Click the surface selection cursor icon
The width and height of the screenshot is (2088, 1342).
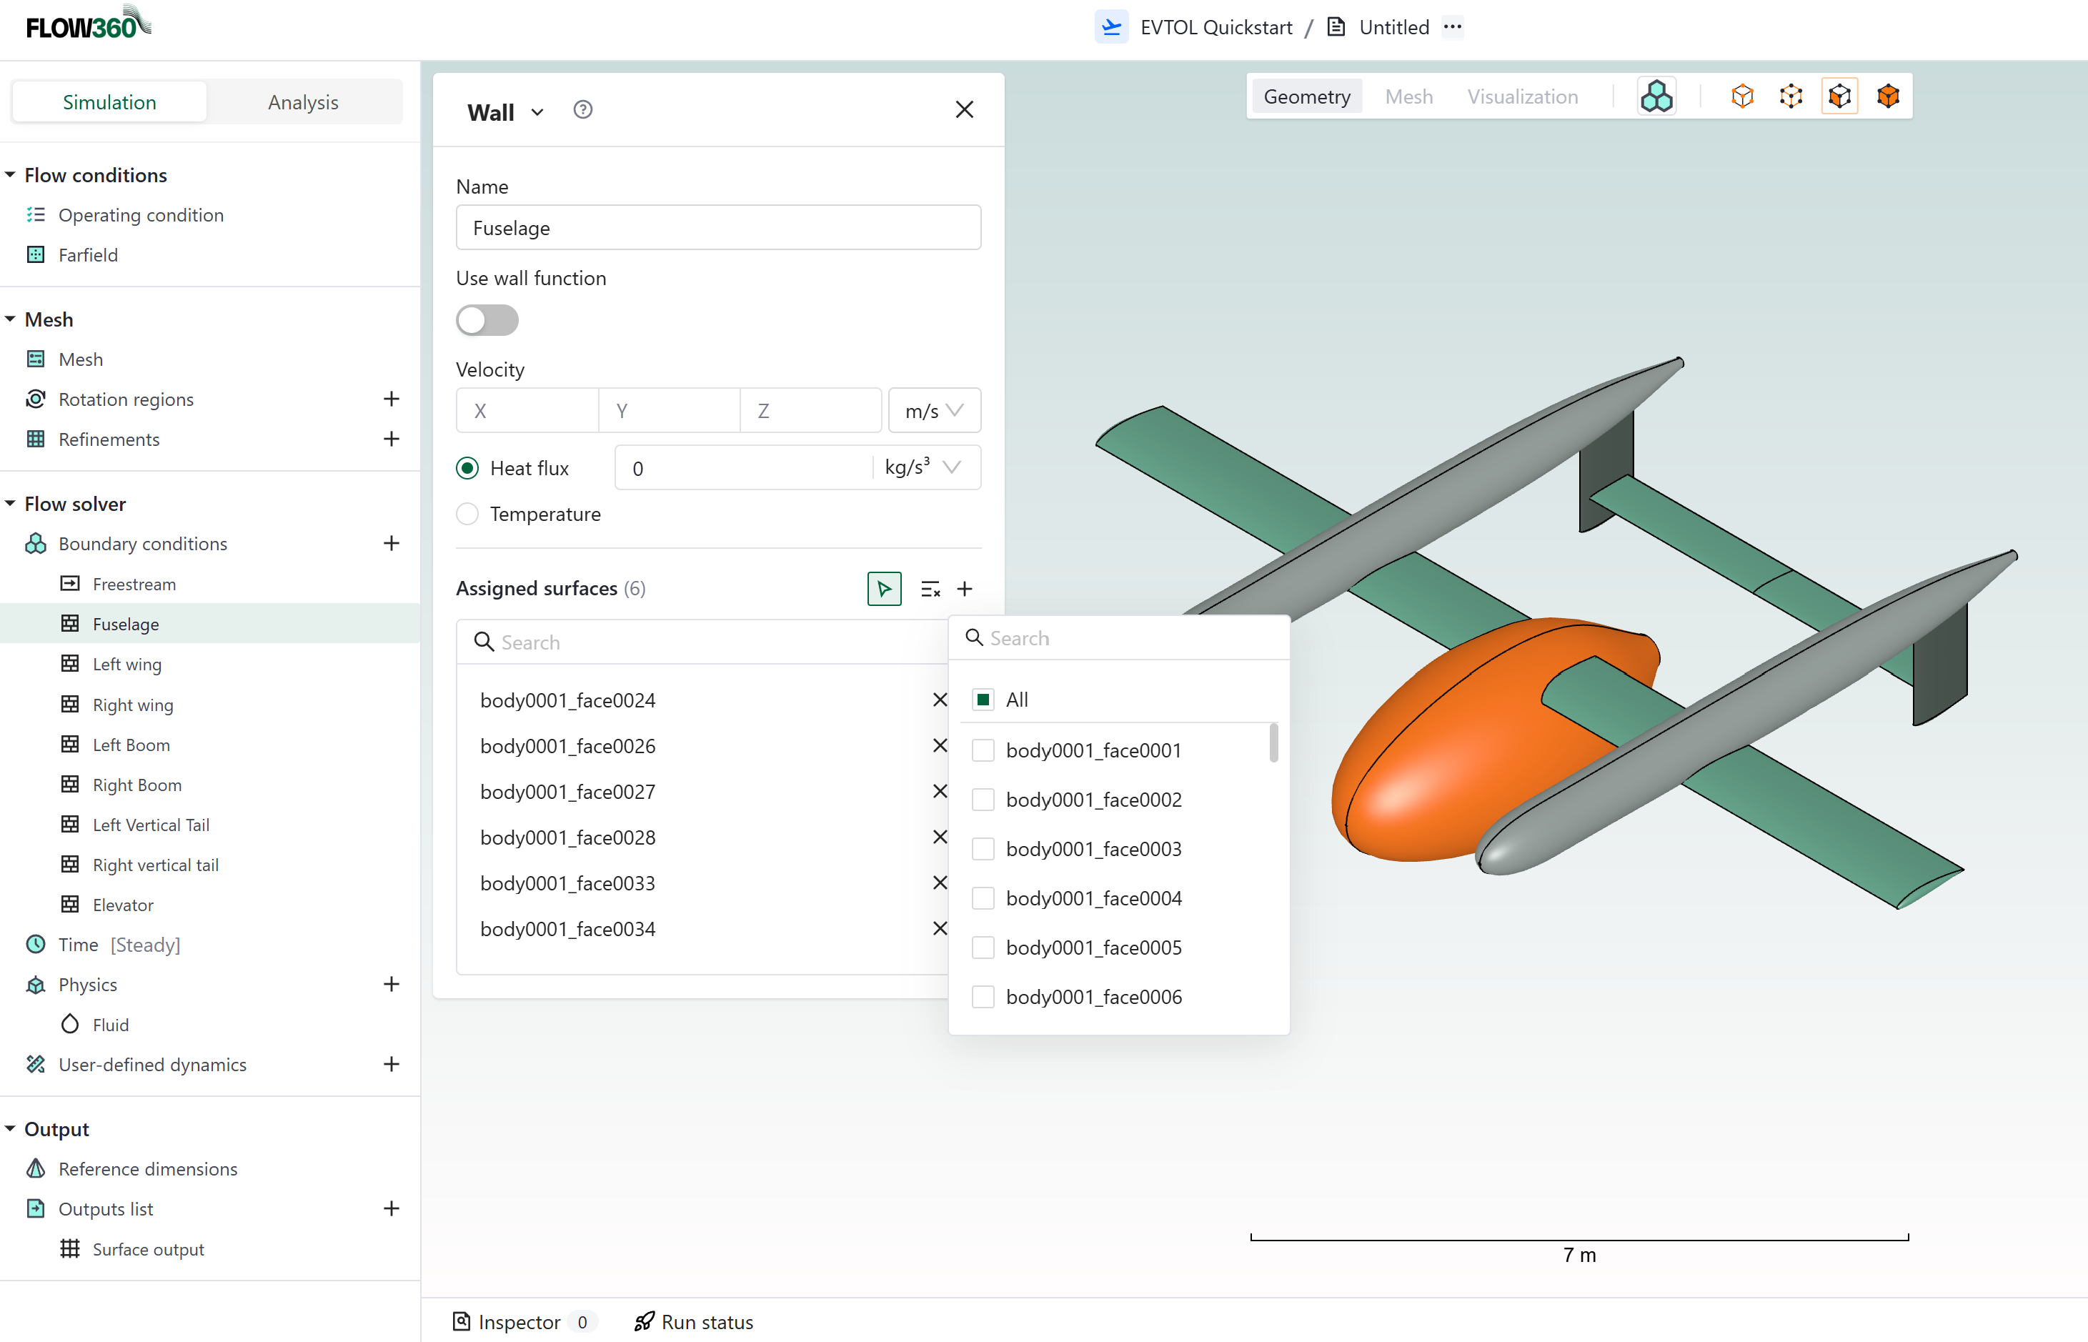pyautogui.click(x=884, y=589)
